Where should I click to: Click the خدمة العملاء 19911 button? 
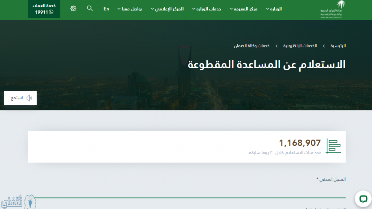(x=44, y=9)
